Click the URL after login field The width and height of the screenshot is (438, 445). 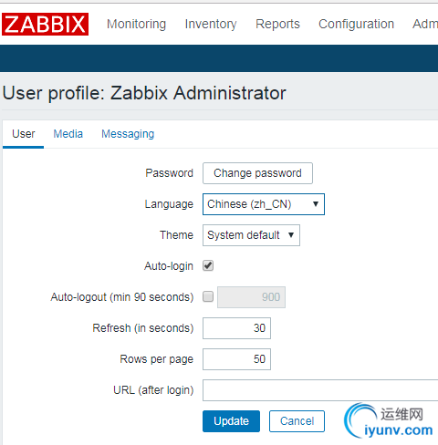(320, 390)
